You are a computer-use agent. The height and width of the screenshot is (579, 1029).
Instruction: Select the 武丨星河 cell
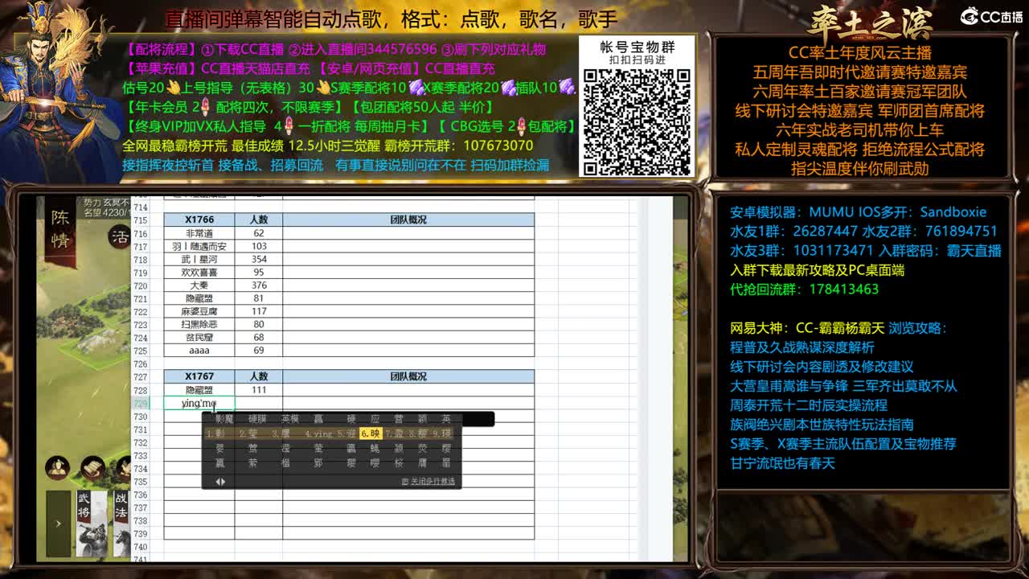(x=199, y=259)
